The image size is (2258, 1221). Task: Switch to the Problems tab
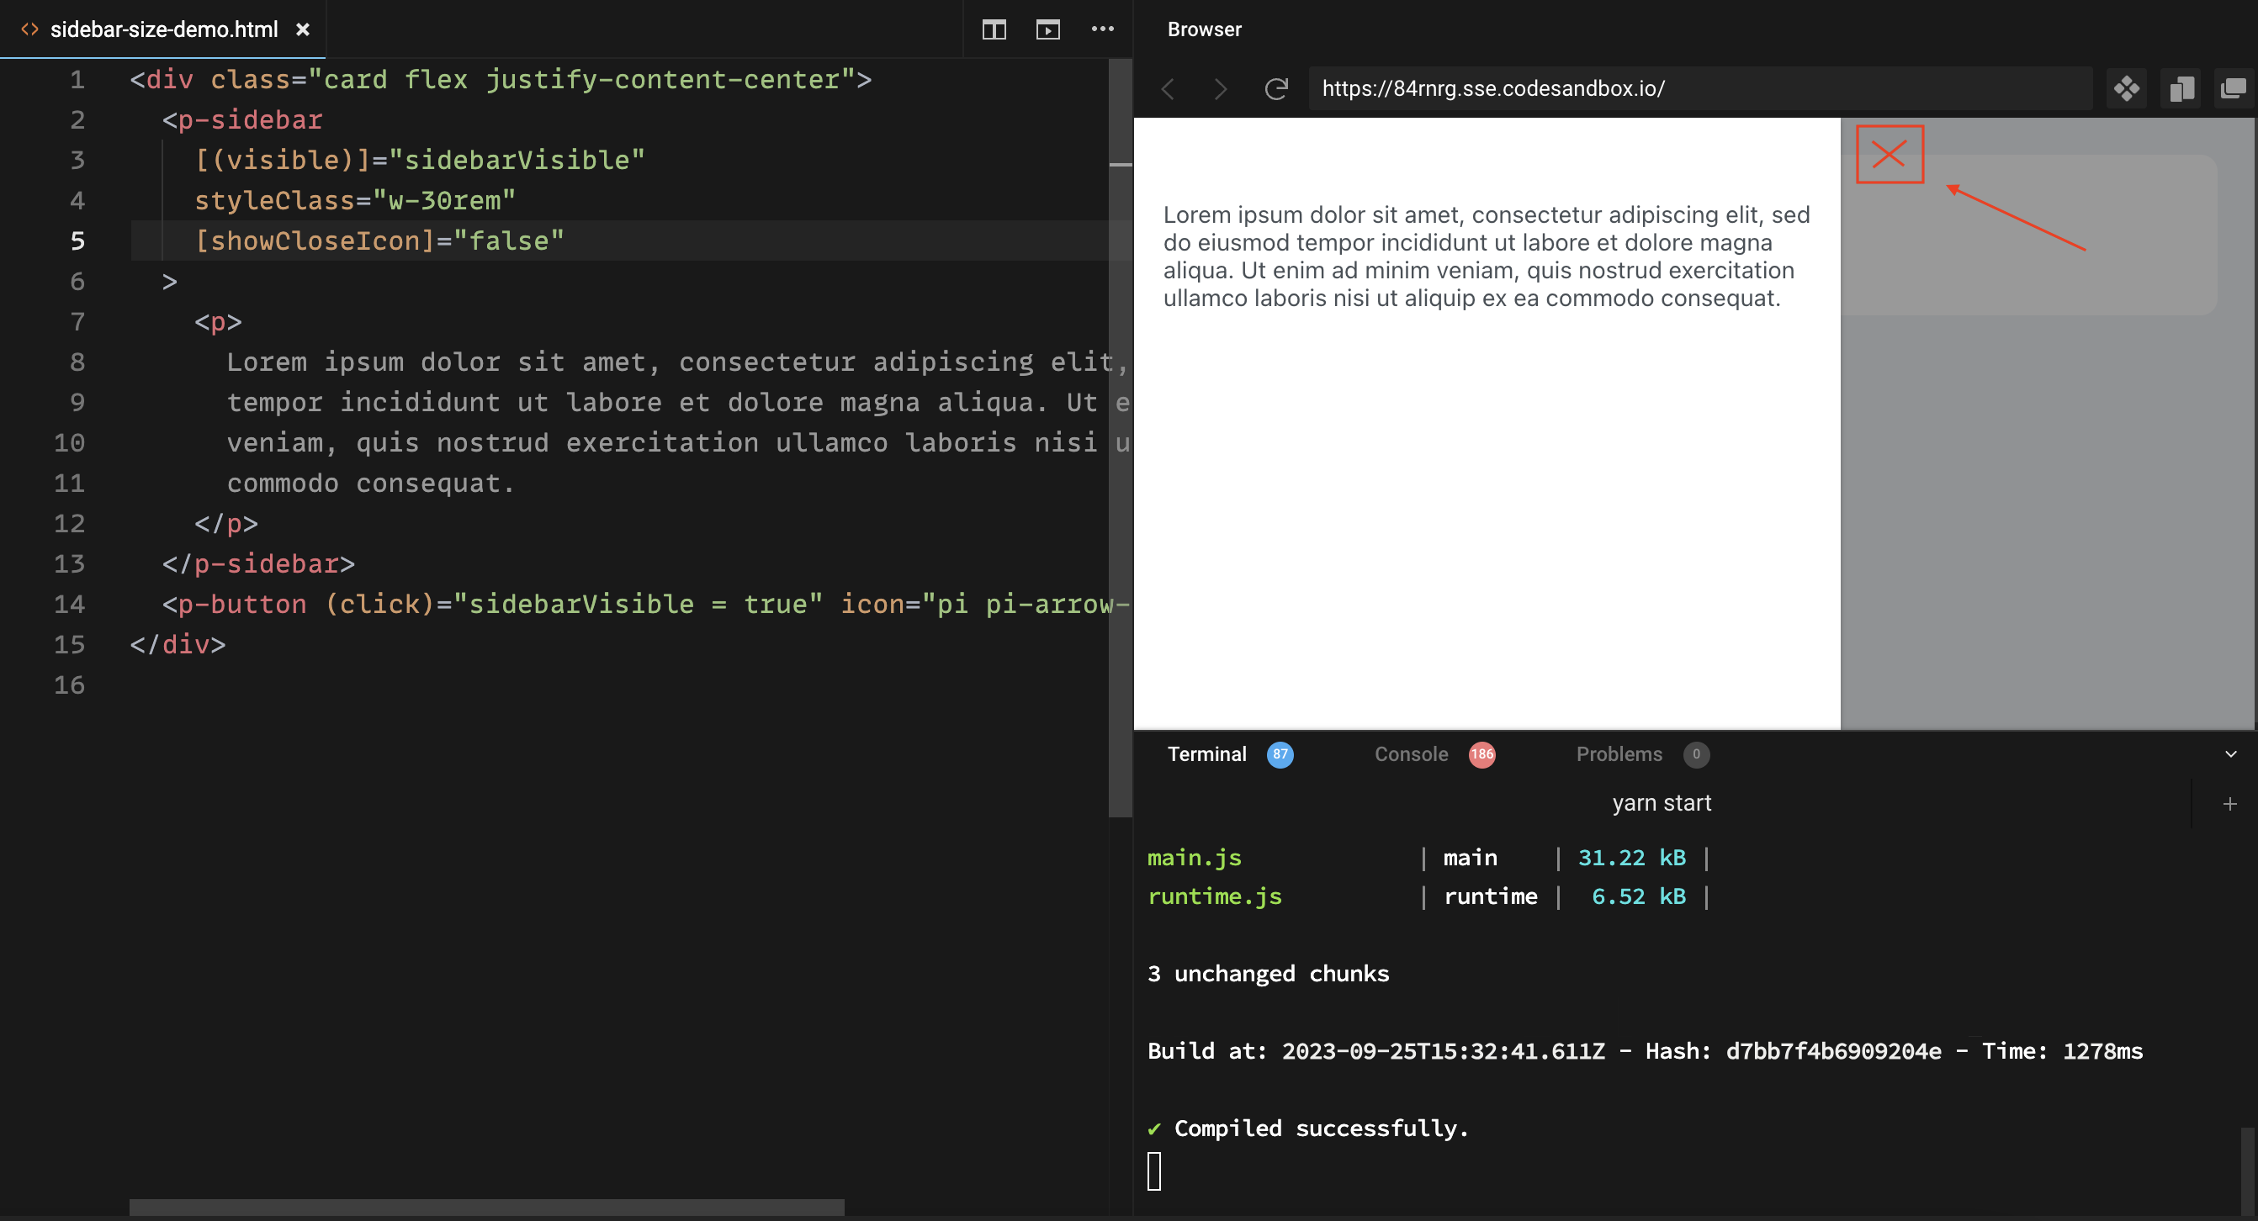point(1619,754)
